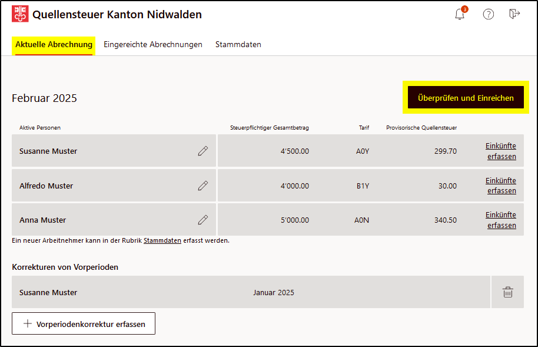Open the Eingereichte Abrechnungen tab
This screenshot has height=347, width=538.
pyautogui.click(x=153, y=45)
